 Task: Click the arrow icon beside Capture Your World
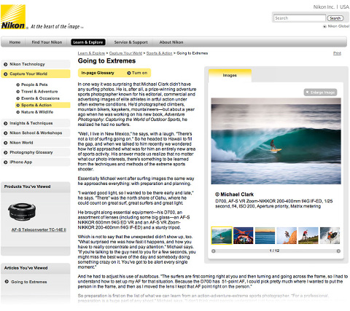point(6,74)
